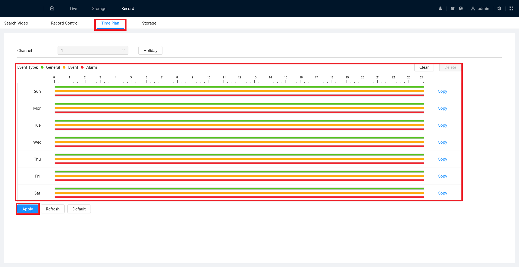This screenshot has height=267, width=519.
Task: Go to the home page icon
Action: pyautogui.click(x=52, y=8)
